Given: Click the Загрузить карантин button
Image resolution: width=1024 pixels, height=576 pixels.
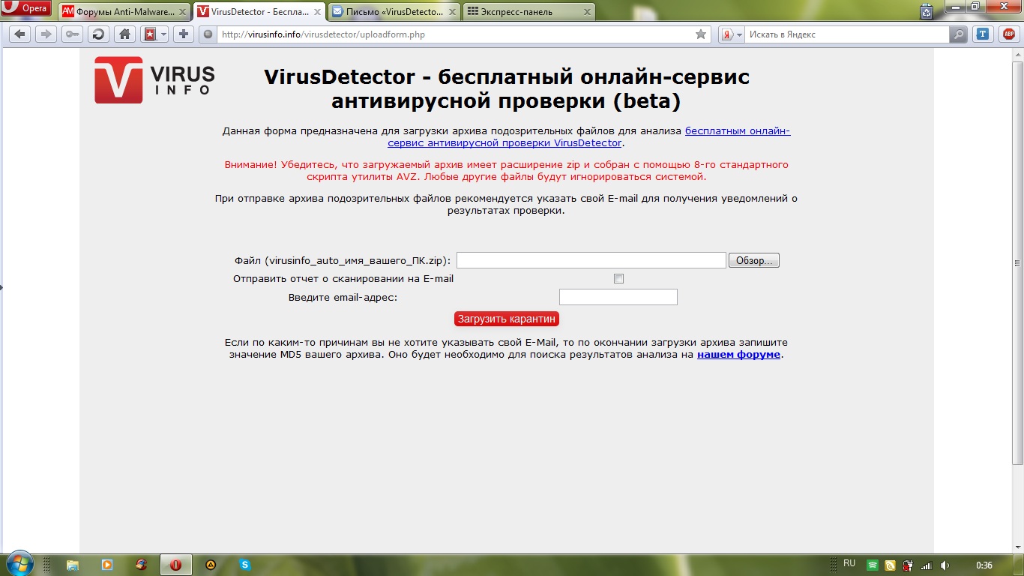Looking at the screenshot, I should point(507,319).
